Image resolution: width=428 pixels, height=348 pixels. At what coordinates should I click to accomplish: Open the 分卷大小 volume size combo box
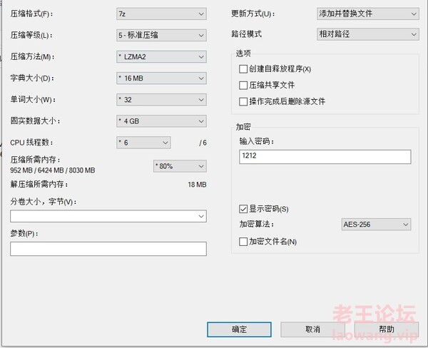[108, 216]
